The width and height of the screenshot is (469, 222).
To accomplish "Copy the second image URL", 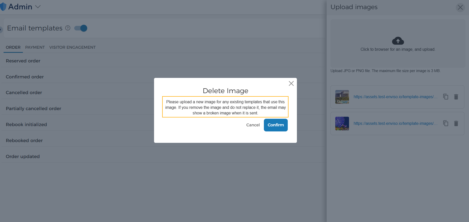I will coord(446,123).
